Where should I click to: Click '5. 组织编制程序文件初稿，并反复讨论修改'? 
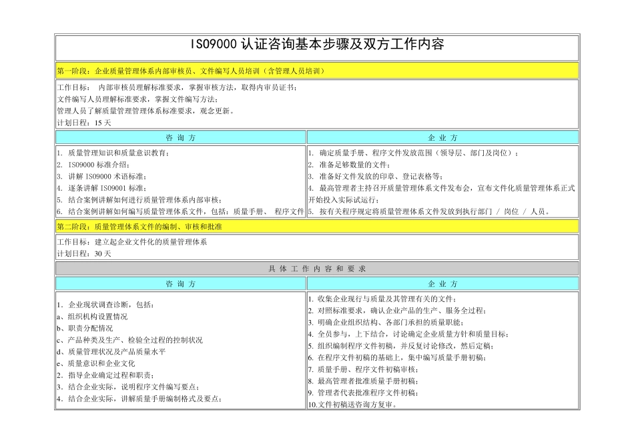tap(401, 346)
